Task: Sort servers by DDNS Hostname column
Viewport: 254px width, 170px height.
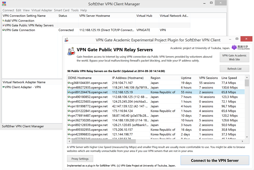Action: (89, 78)
